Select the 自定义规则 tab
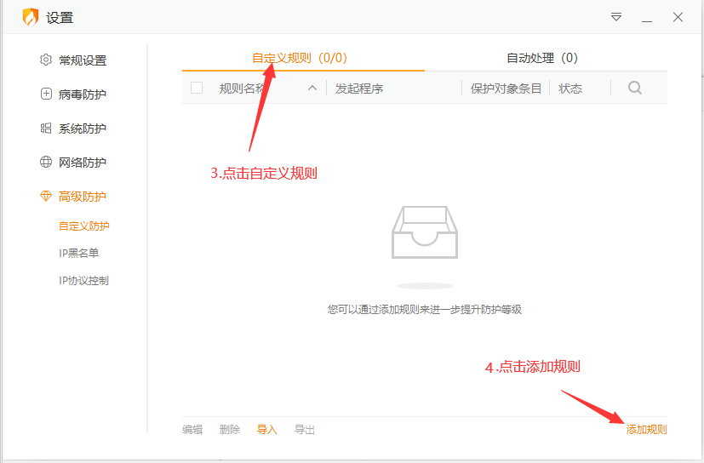Image resolution: width=704 pixels, height=463 pixels. [x=300, y=58]
